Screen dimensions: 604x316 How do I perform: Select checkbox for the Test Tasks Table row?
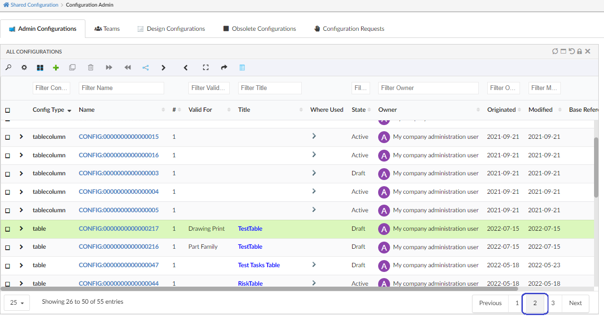[x=8, y=266]
